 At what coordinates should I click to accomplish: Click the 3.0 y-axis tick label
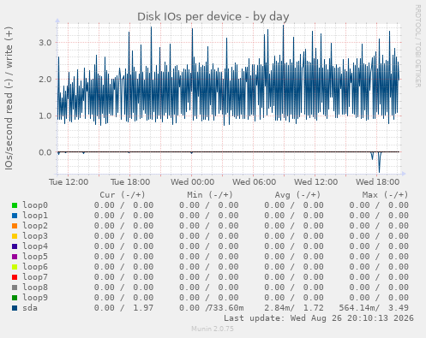coord(45,43)
